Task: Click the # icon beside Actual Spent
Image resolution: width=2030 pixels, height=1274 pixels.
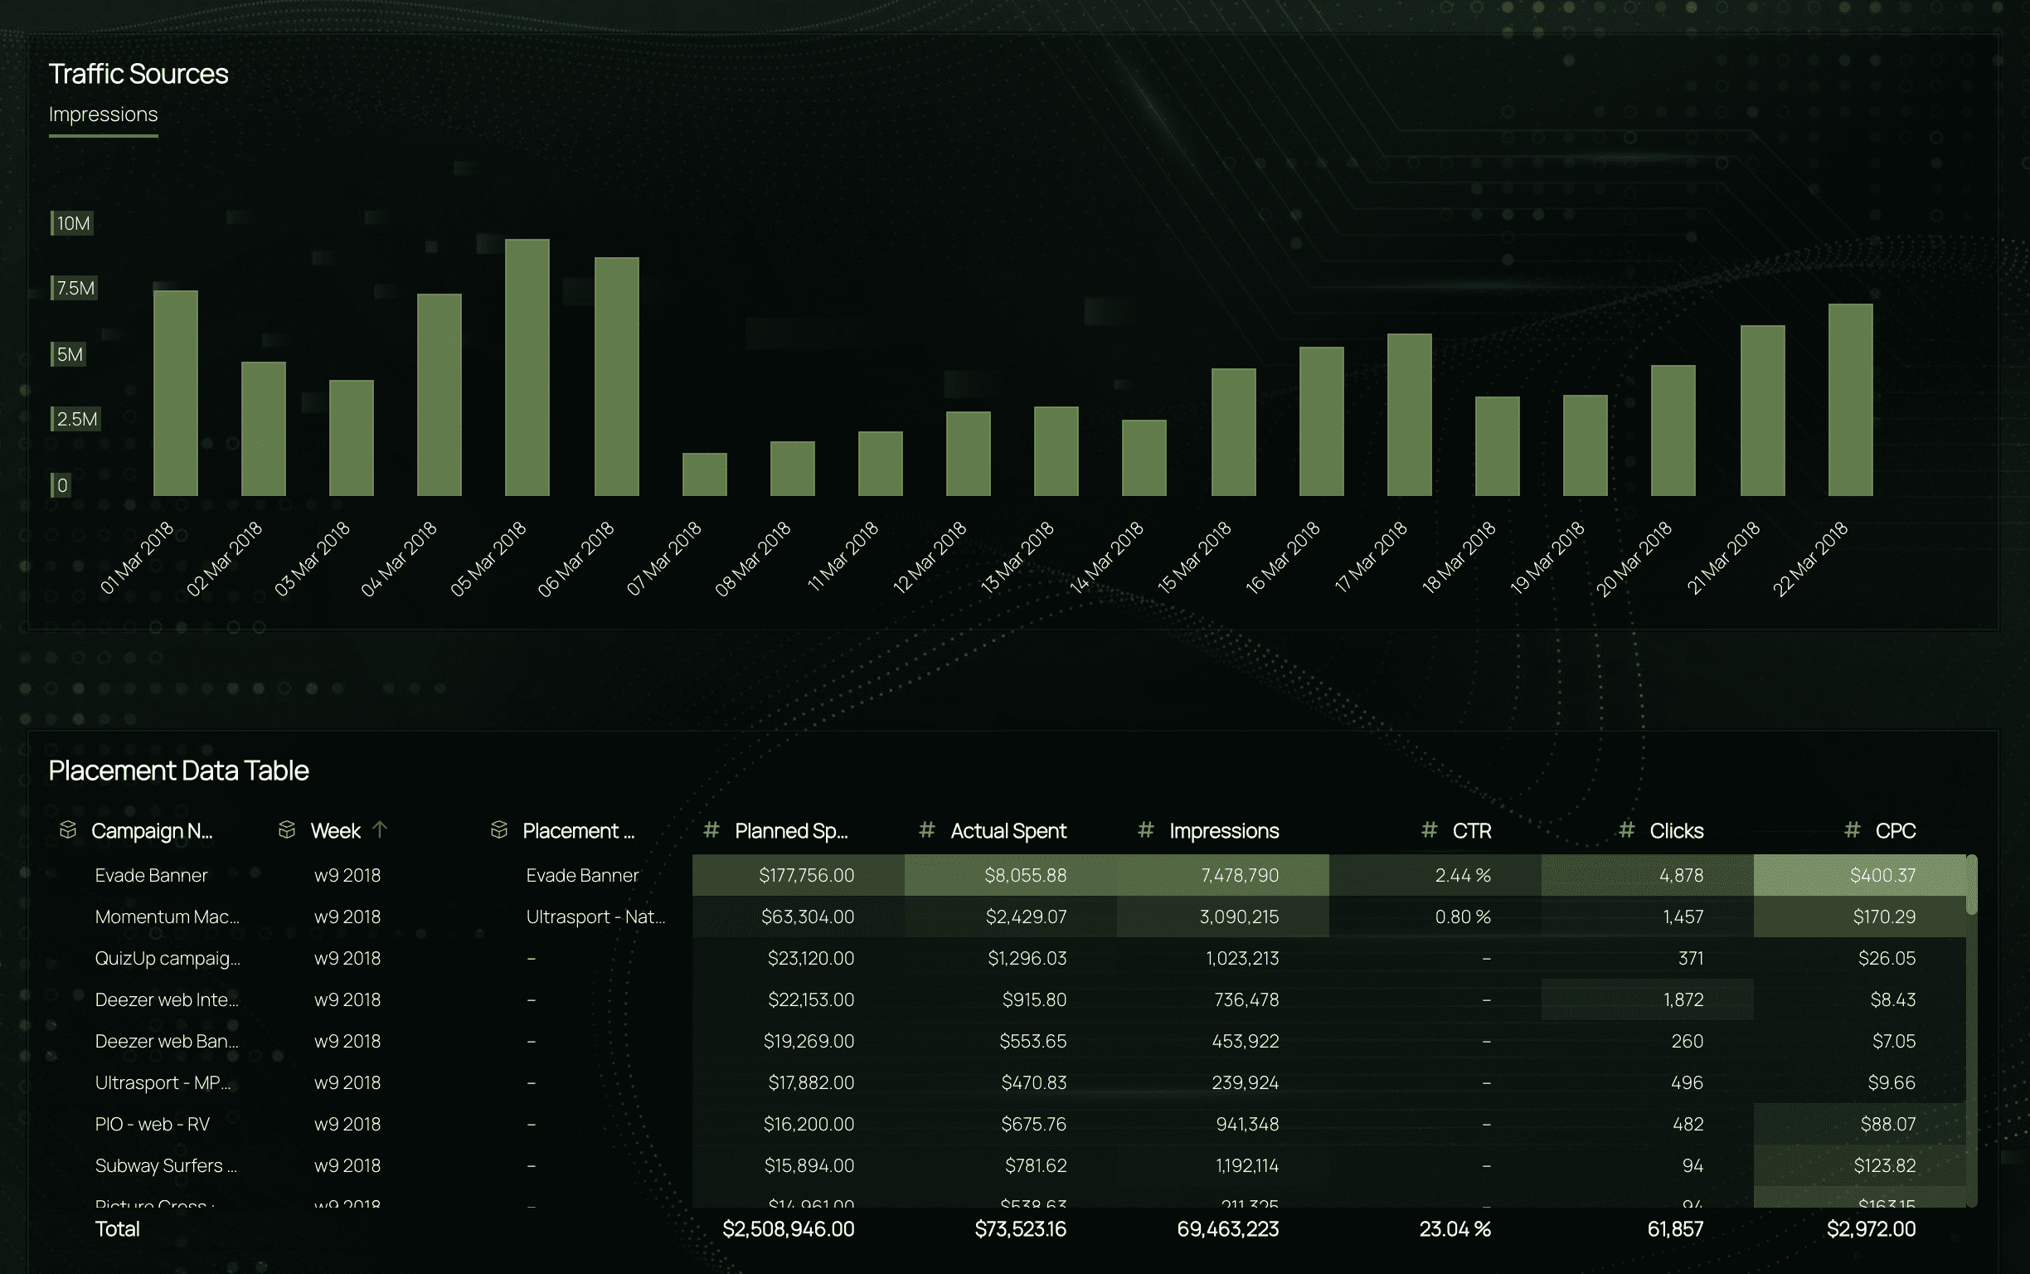Action: [x=926, y=830]
